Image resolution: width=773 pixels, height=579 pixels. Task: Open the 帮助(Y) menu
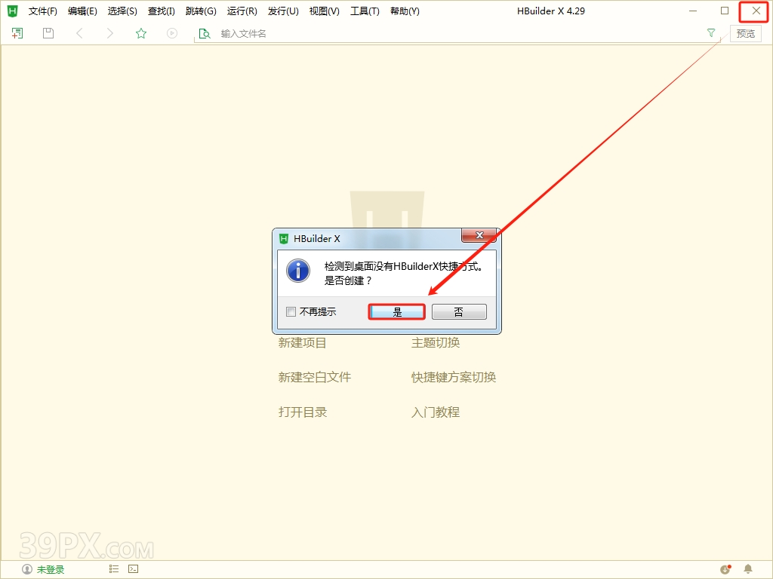click(405, 11)
